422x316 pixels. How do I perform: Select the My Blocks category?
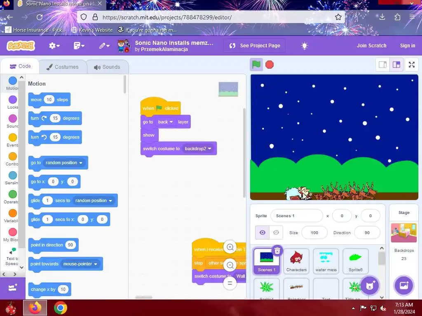pyautogui.click(x=12, y=235)
